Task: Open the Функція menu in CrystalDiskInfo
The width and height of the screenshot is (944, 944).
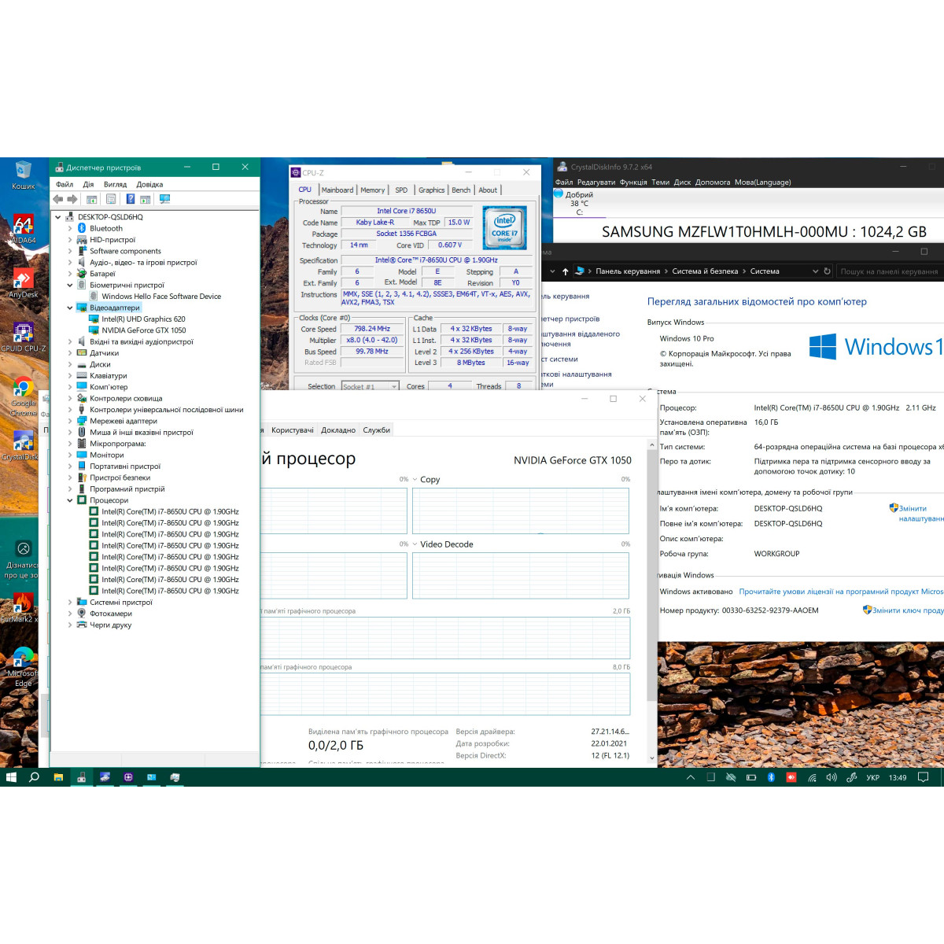Action: 632,182
